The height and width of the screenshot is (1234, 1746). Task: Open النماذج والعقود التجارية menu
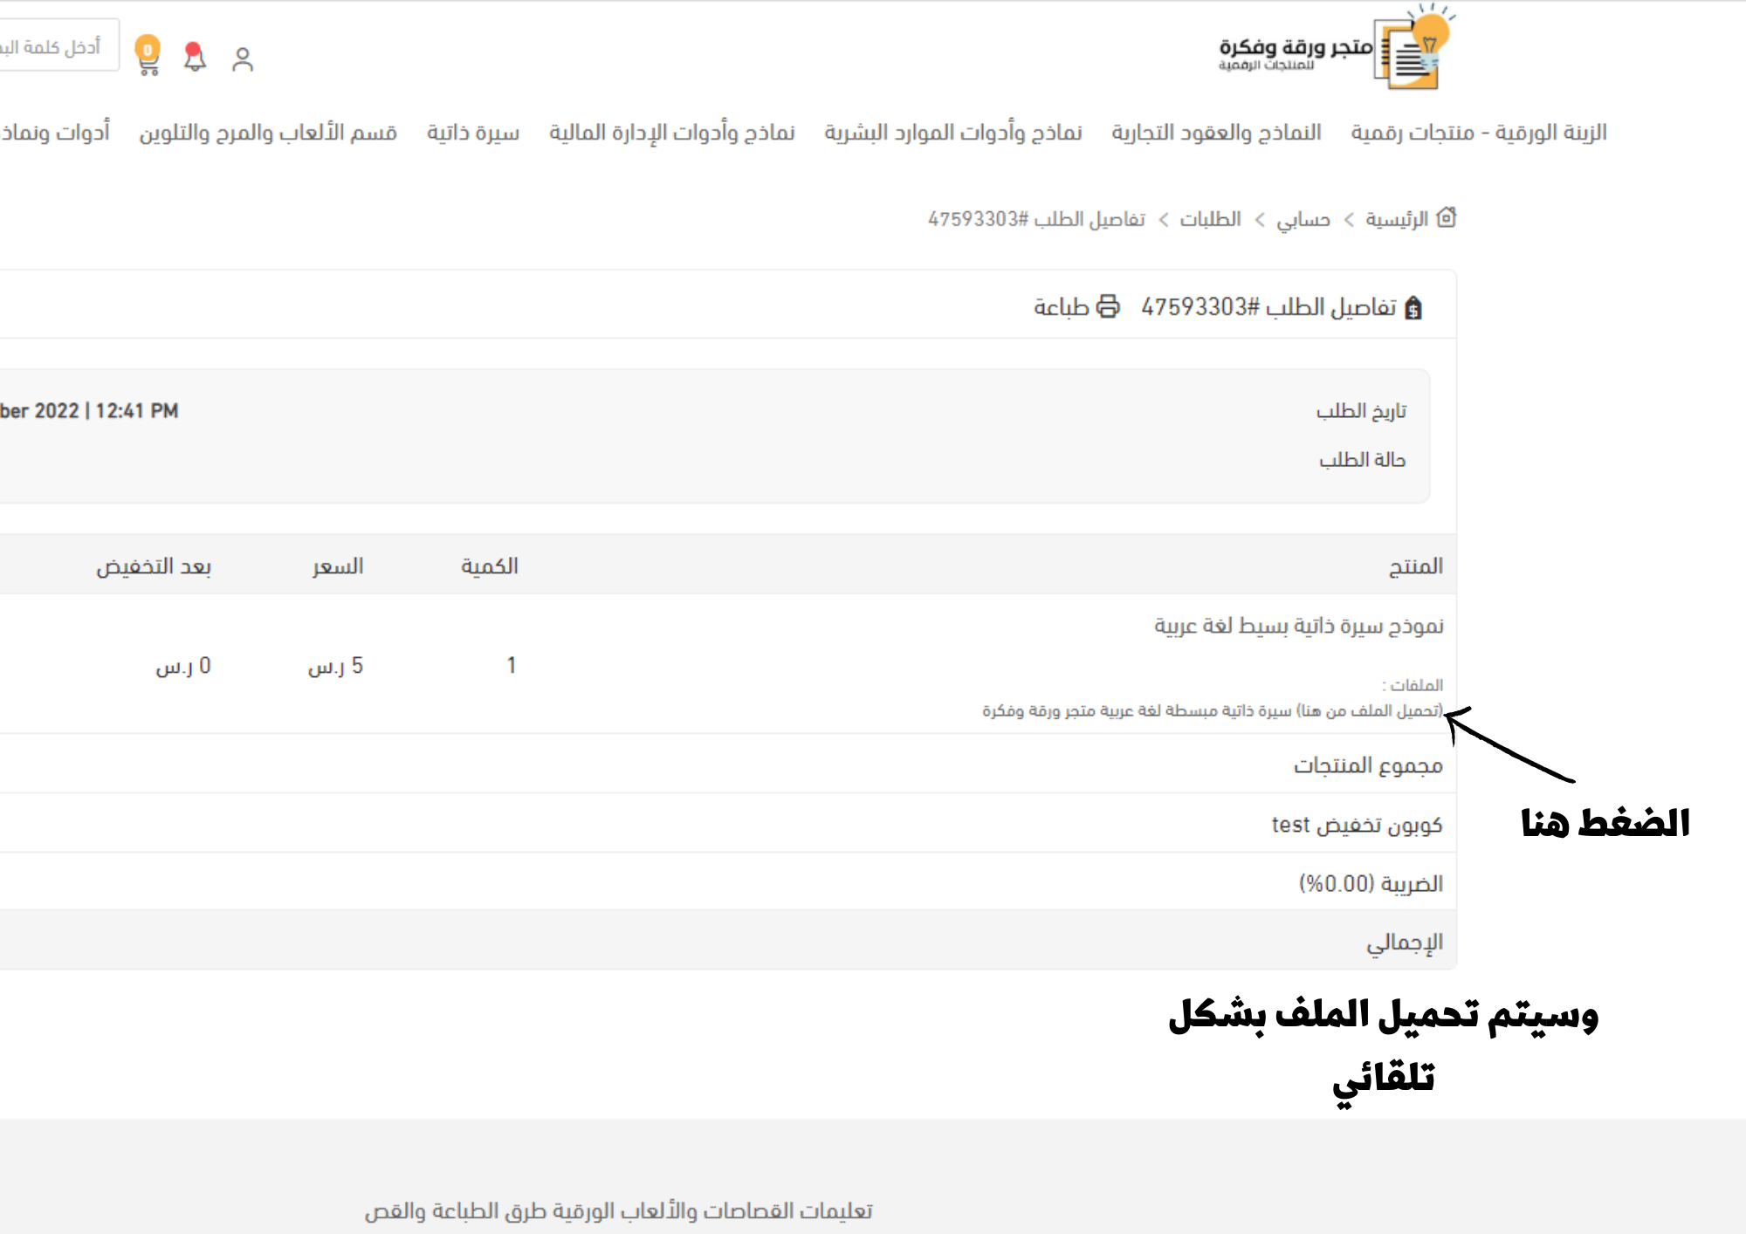point(1215,133)
